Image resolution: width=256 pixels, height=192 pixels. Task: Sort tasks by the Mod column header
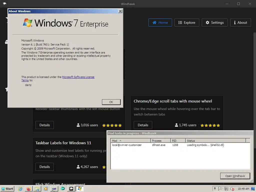[130, 140]
